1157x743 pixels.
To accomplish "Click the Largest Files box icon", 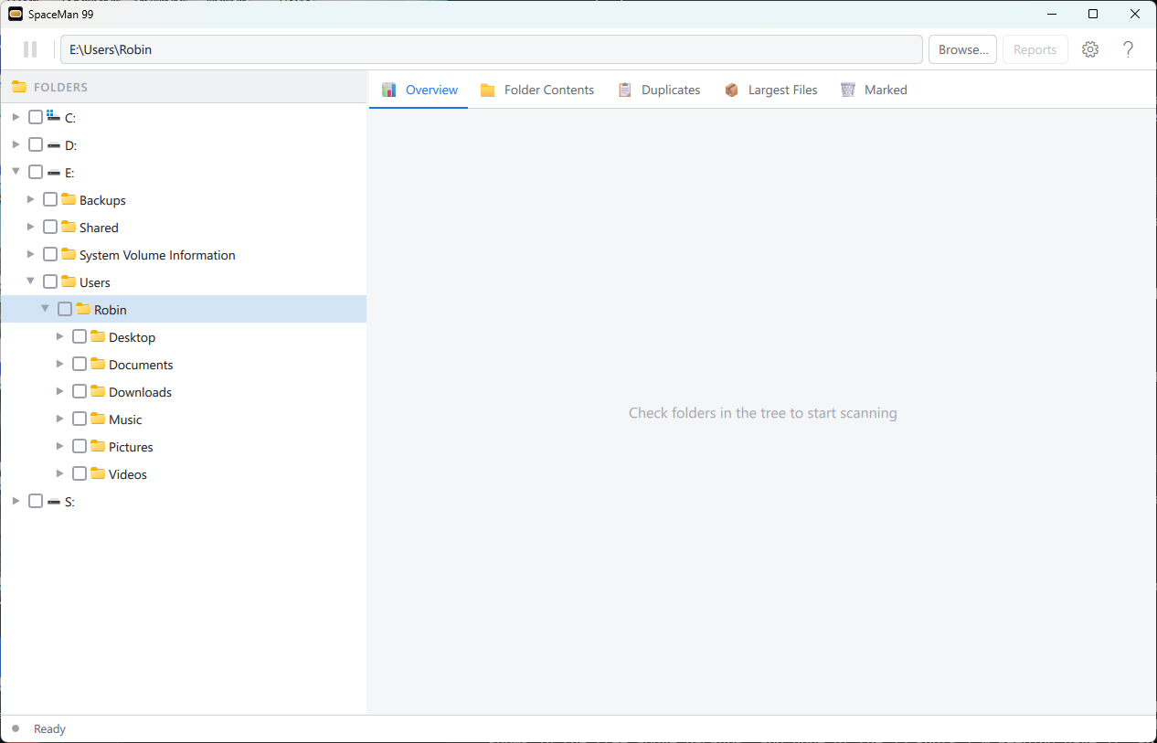I will (x=731, y=90).
